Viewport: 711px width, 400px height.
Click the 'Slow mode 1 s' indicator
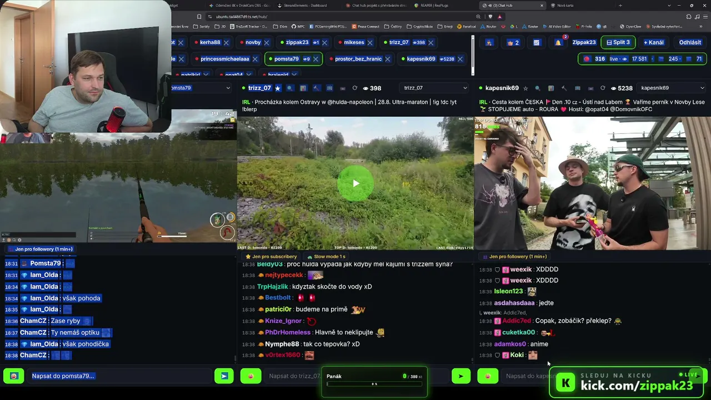[x=327, y=257]
